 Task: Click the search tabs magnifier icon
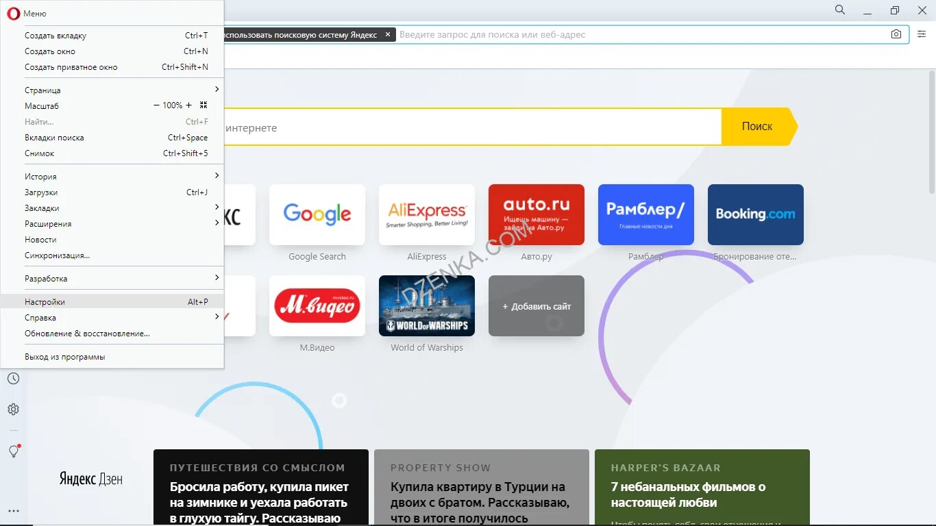[x=840, y=10]
